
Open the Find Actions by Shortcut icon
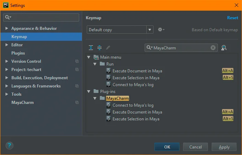coord(224,48)
